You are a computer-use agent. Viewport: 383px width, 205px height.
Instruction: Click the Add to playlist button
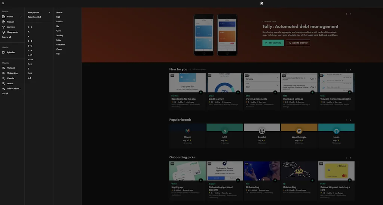click(298, 43)
